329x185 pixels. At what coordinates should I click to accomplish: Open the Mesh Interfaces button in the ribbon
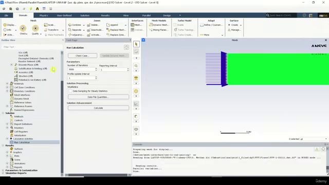[136, 25]
